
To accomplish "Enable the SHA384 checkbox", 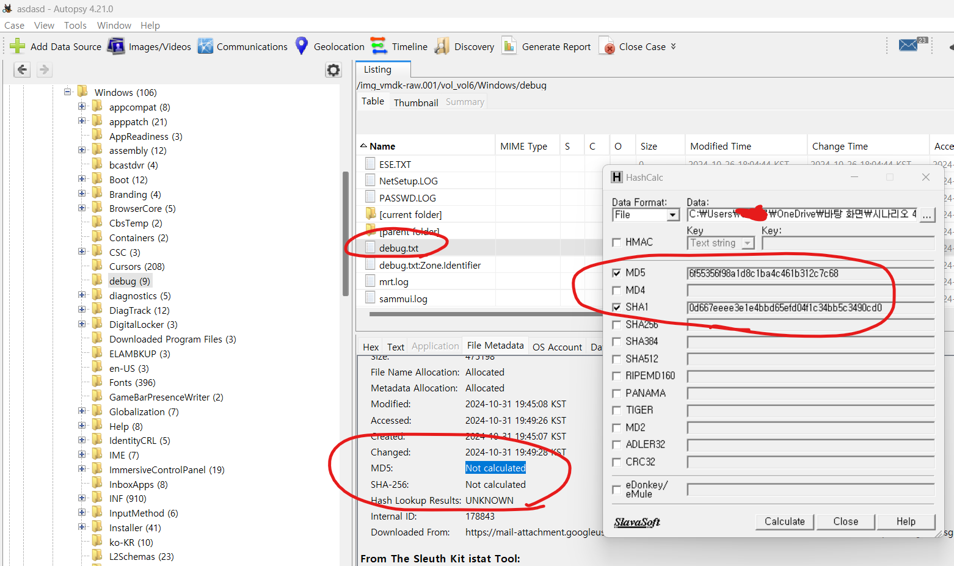I will tap(617, 341).
